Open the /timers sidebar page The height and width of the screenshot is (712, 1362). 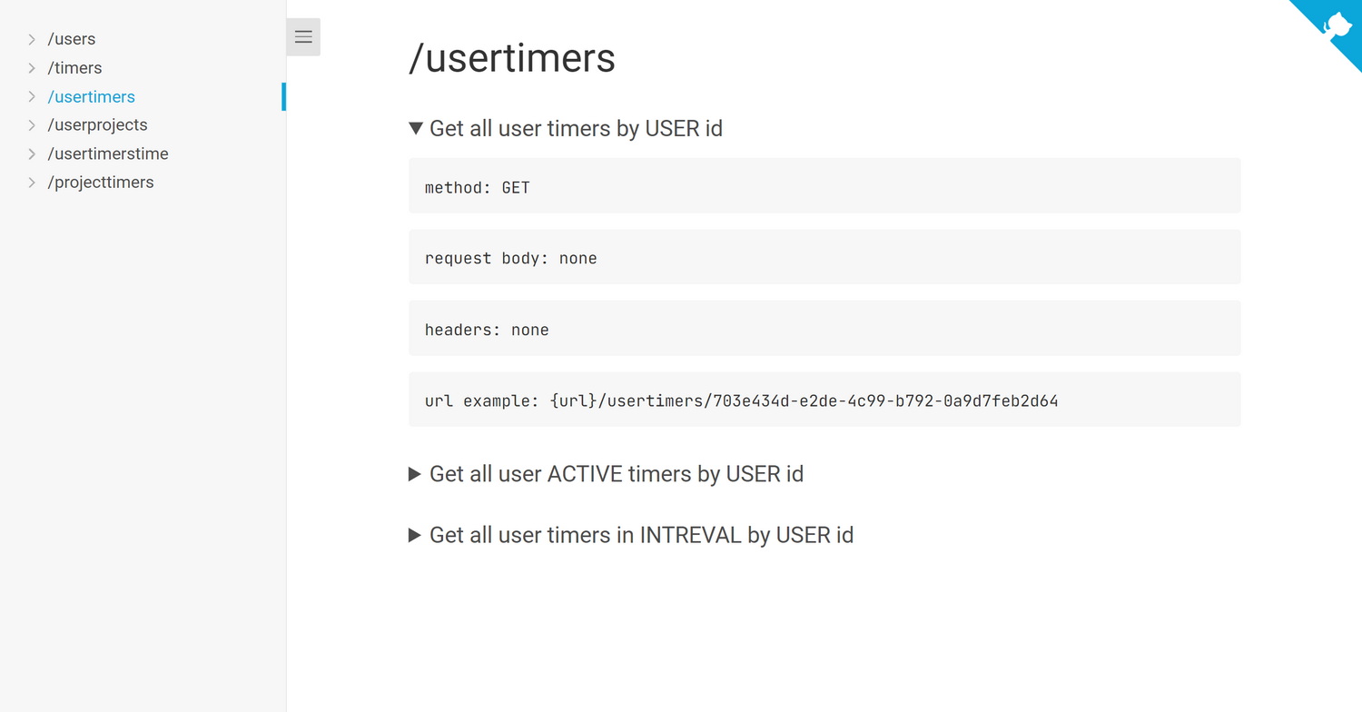[x=74, y=68]
